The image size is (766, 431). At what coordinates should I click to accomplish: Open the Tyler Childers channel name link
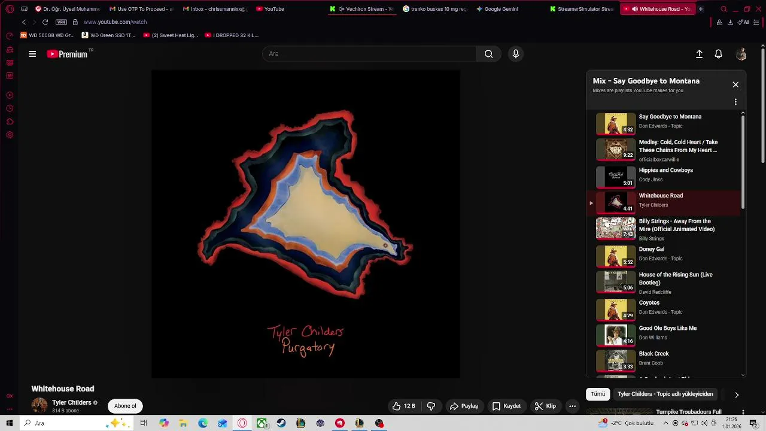point(72,402)
